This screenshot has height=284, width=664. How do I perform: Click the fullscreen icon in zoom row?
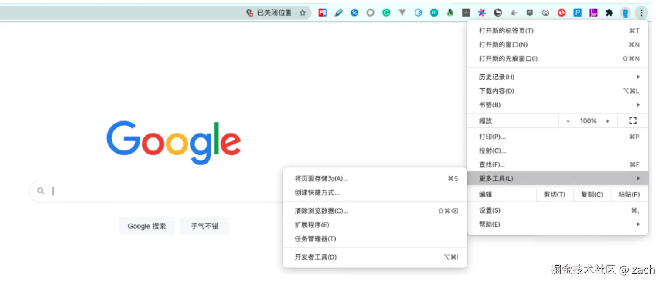coord(633,121)
